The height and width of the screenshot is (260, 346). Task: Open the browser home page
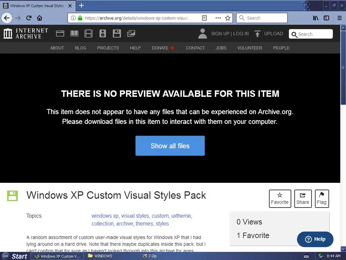[x=40, y=18]
